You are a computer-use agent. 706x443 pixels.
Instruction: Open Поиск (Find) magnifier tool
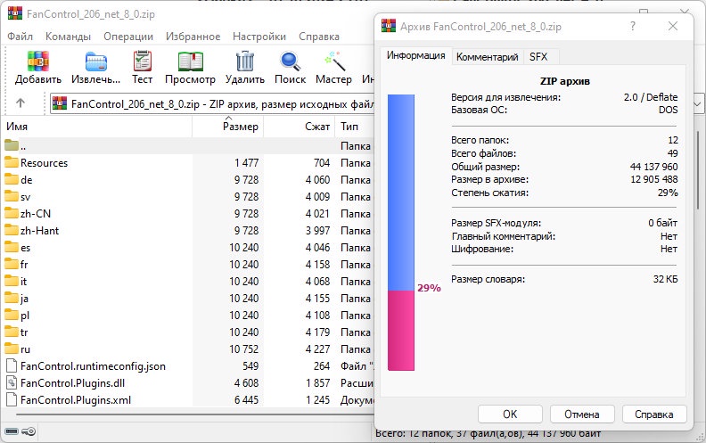(291, 62)
